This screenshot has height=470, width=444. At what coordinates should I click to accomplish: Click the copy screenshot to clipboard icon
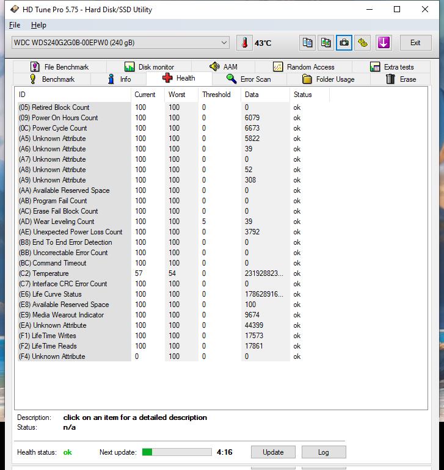(x=326, y=43)
